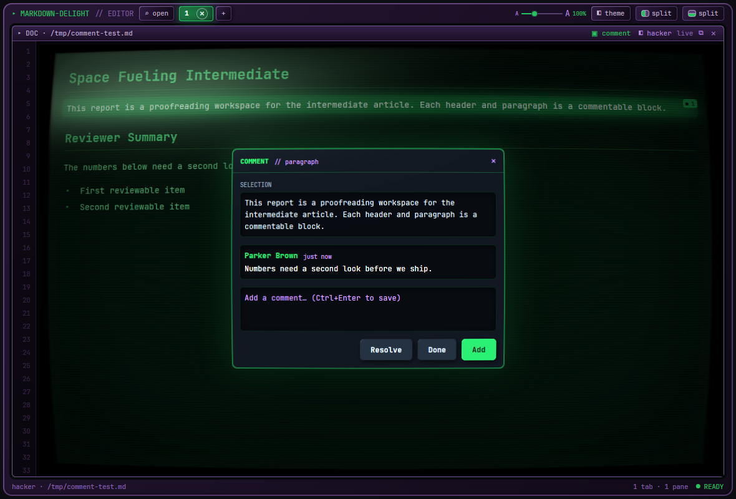Close the document pane
The height and width of the screenshot is (499, 736).
pos(714,33)
